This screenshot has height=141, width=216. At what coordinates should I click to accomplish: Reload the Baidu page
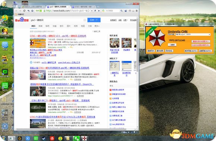click(24, 11)
